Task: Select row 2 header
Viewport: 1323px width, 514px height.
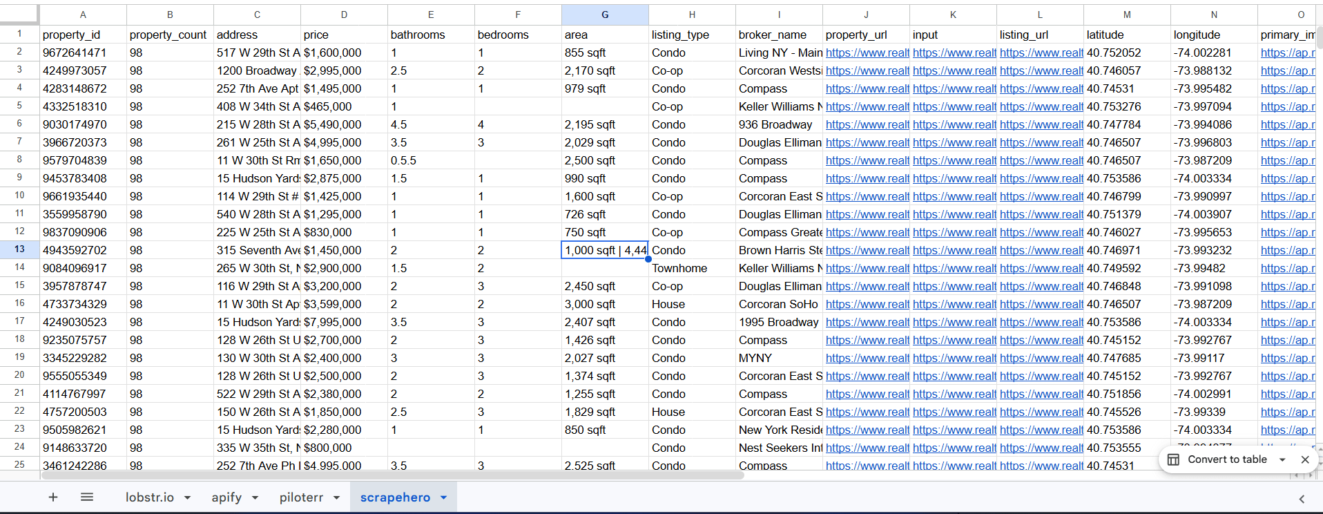Action: (19, 52)
